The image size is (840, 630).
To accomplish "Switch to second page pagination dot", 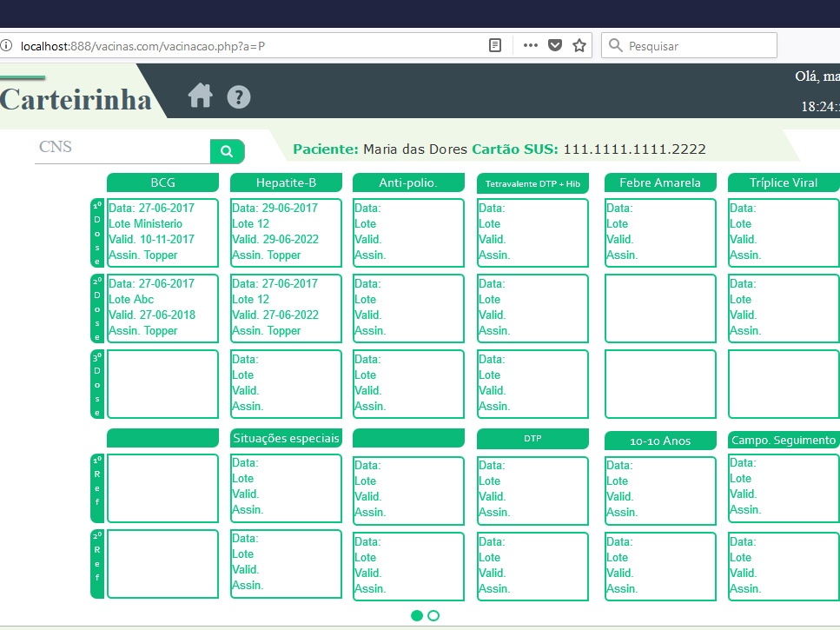I will 433,615.
